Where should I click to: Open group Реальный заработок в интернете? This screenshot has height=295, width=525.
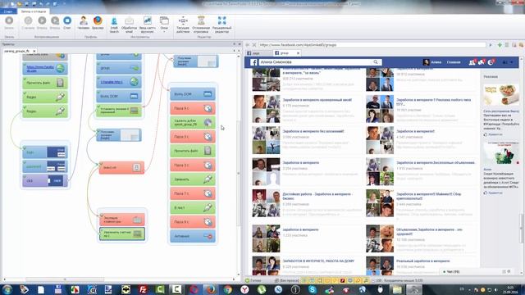pyautogui.click(x=423, y=261)
